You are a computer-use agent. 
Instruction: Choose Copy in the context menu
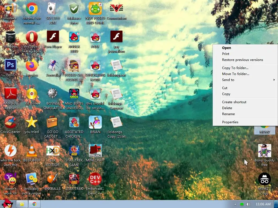pos(245,94)
